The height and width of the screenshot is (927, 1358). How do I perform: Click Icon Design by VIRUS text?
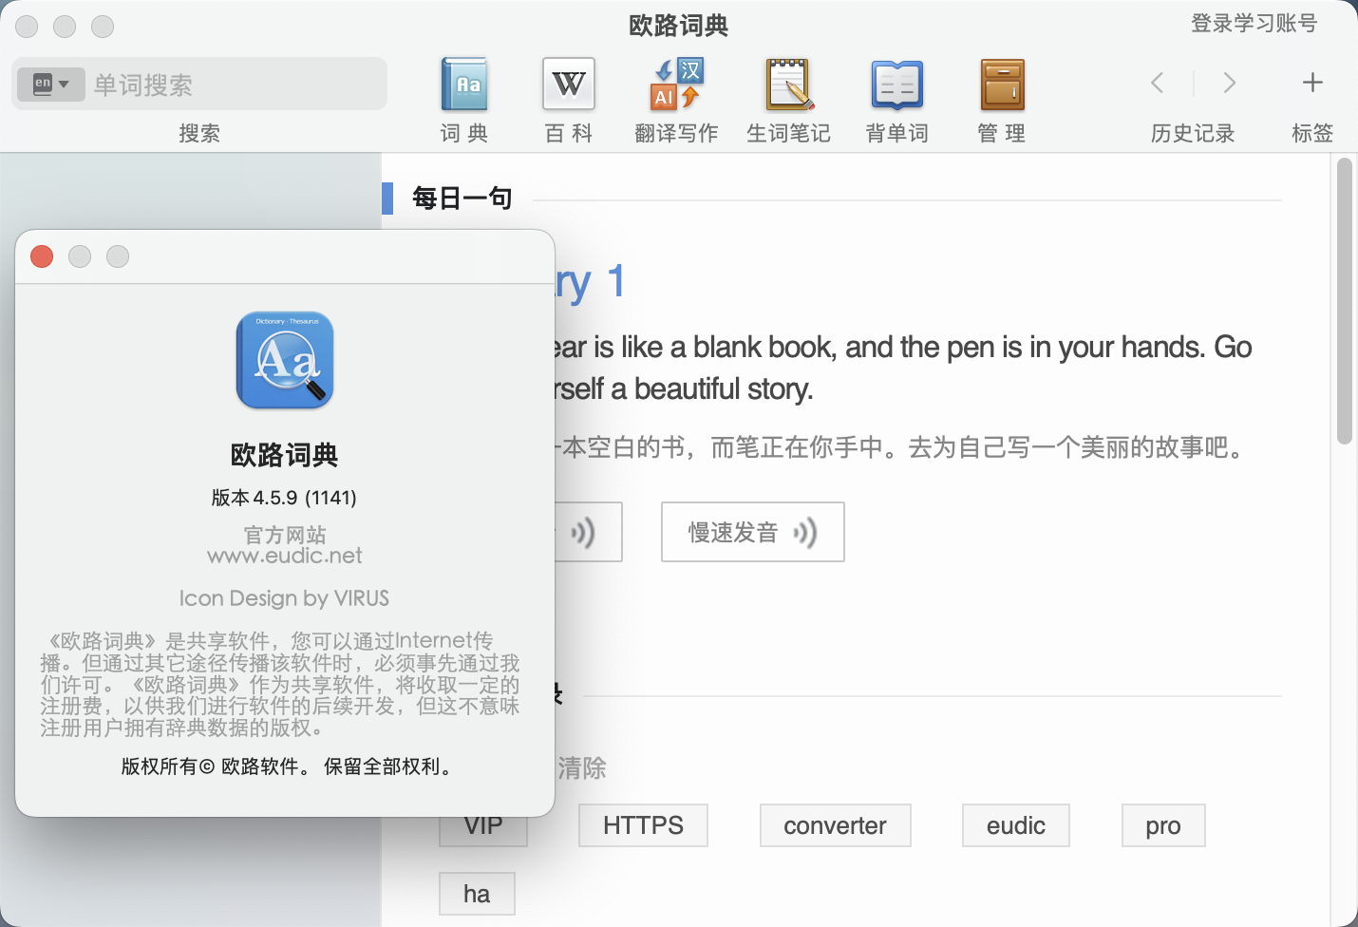284,598
